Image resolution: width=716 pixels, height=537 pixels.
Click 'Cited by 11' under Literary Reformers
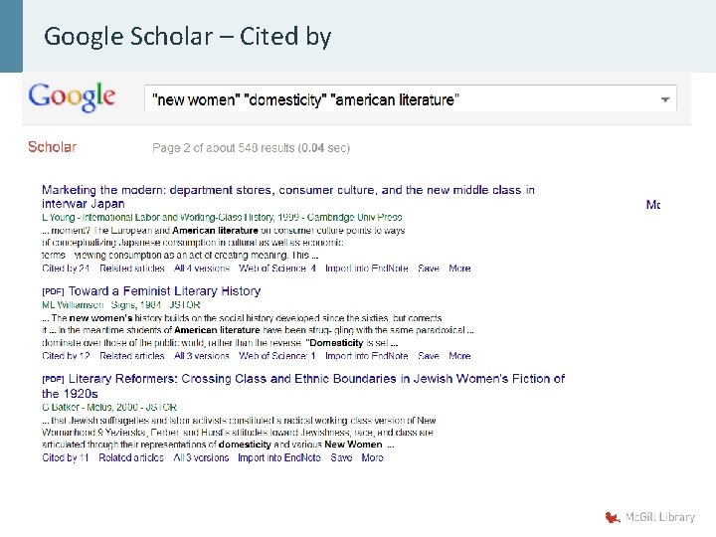point(66,458)
